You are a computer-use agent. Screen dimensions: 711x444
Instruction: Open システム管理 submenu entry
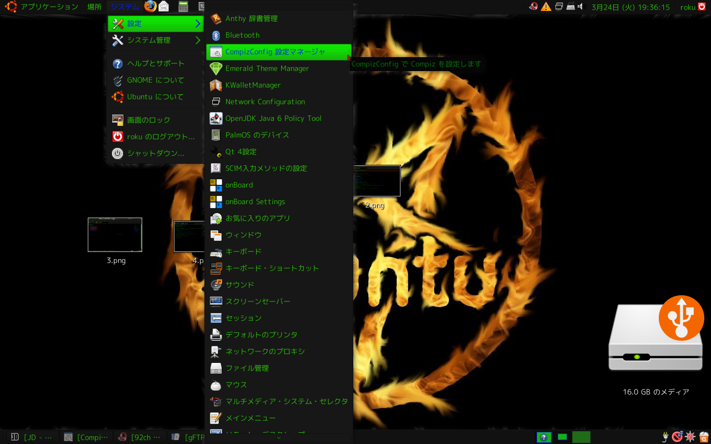[x=156, y=41]
